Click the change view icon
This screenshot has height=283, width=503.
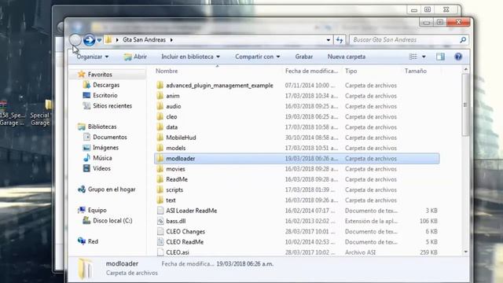(x=413, y=57)
